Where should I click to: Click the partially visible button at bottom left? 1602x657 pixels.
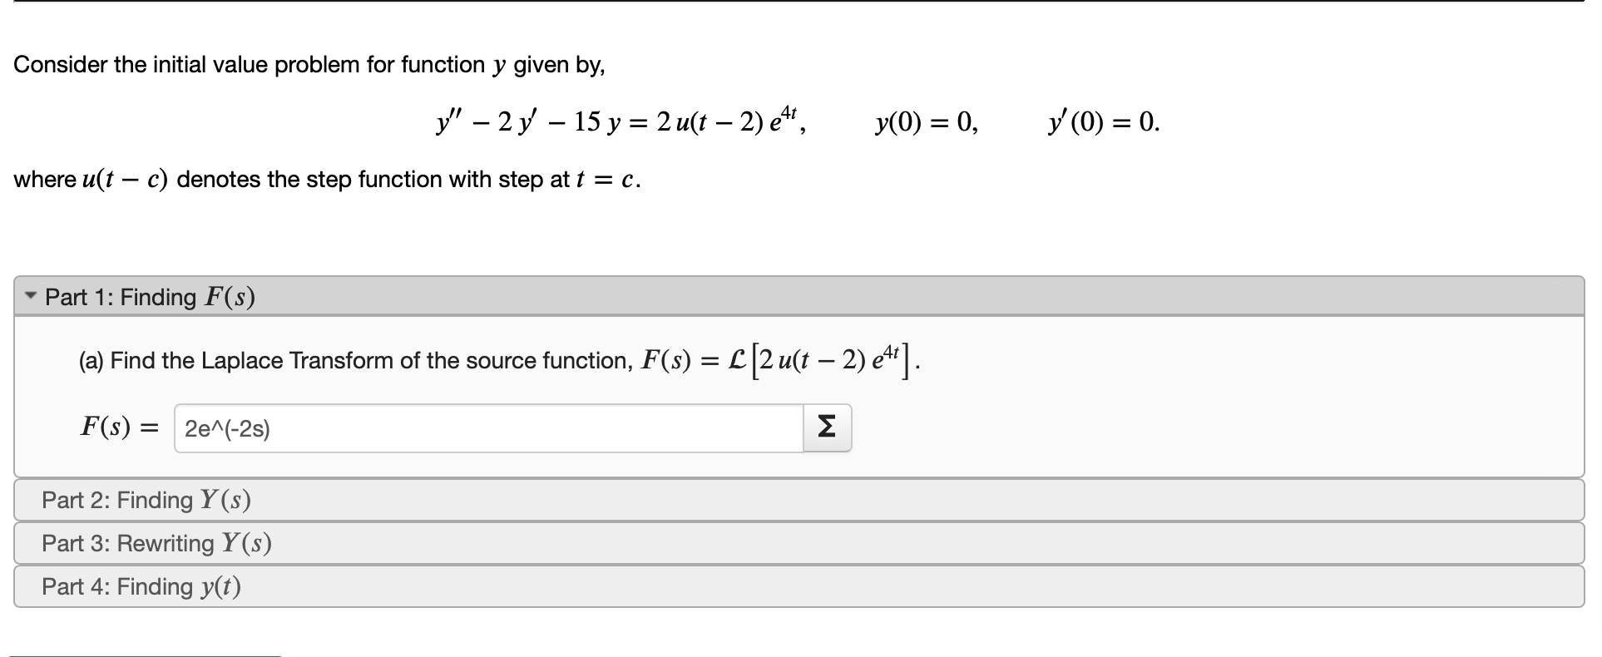141,655
